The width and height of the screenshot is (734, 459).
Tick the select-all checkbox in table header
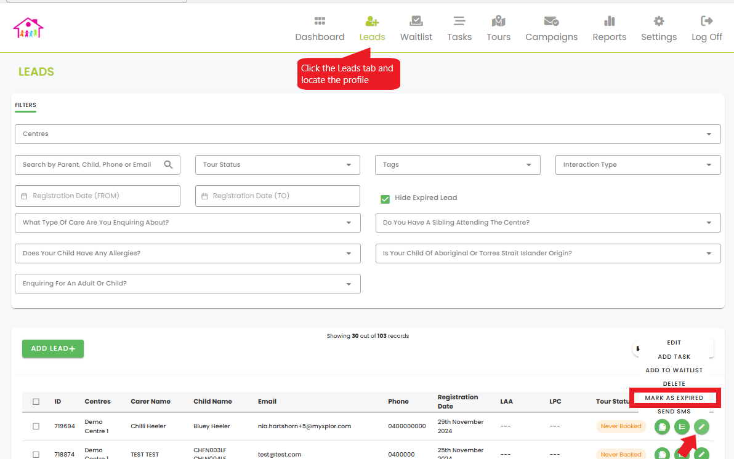[x=36, y=401]
